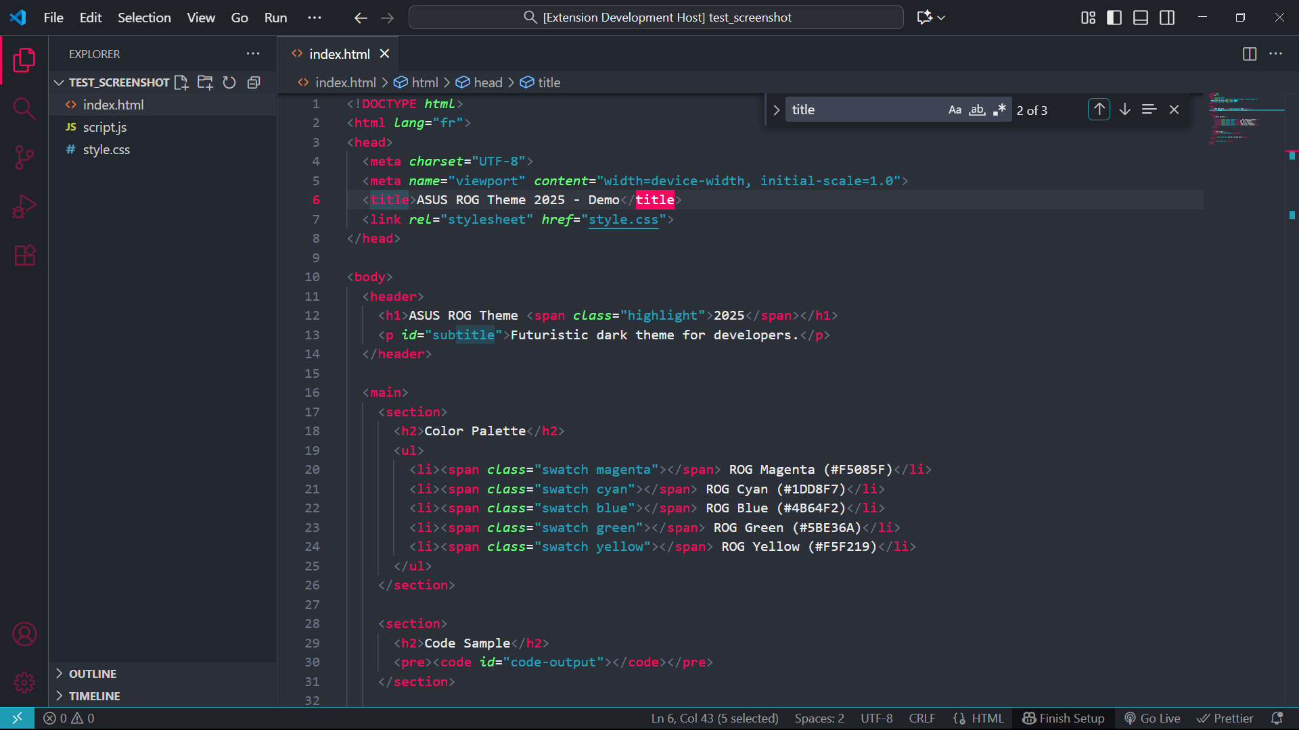Screen dimensions: 1299x730
Task: Toggle Match Case in find widget
Action: pyautogui.click(x=955, y=109)
